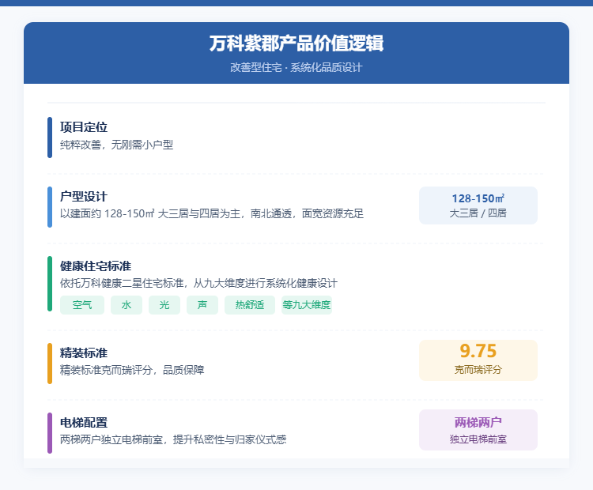Click the 9.75 score value
593x490 pixels.
[478, 351]
